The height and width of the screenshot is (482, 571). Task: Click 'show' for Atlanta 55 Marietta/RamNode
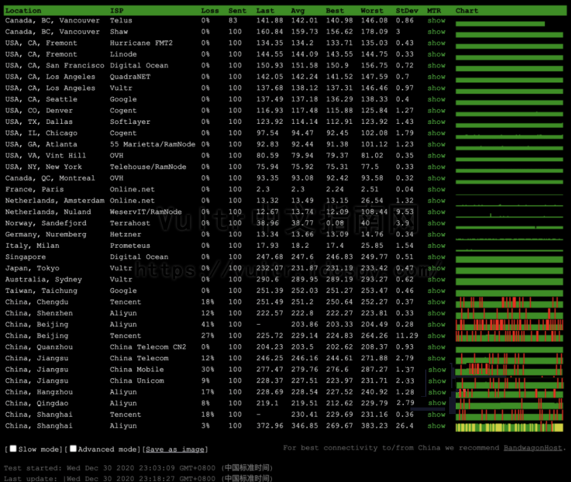pyautogui.click(x=436, y=144)
